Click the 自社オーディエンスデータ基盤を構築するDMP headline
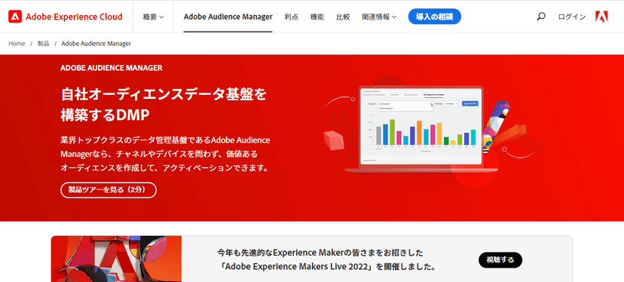624x282 pixels. (x=164, y=105)
